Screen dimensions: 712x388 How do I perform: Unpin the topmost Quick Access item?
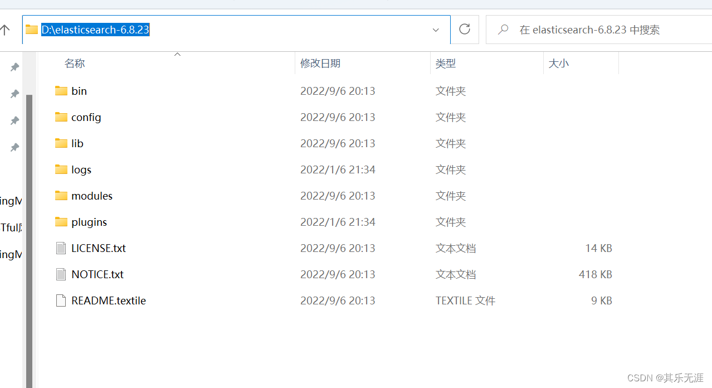(x=14, y=67)
